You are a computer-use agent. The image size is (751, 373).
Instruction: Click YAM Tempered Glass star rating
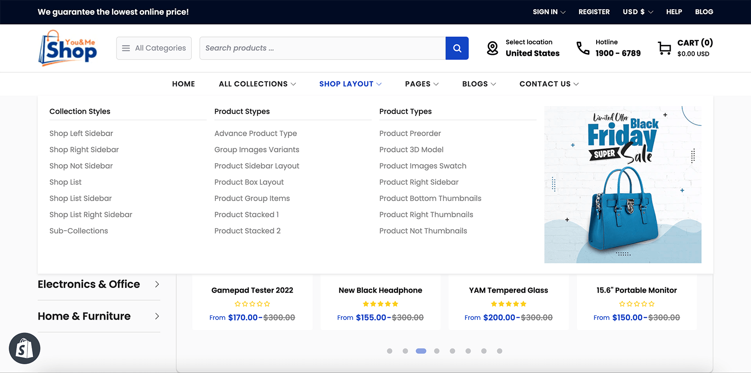click(508, 304)
